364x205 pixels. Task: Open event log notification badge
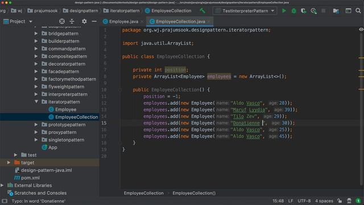tap(358, 201)
